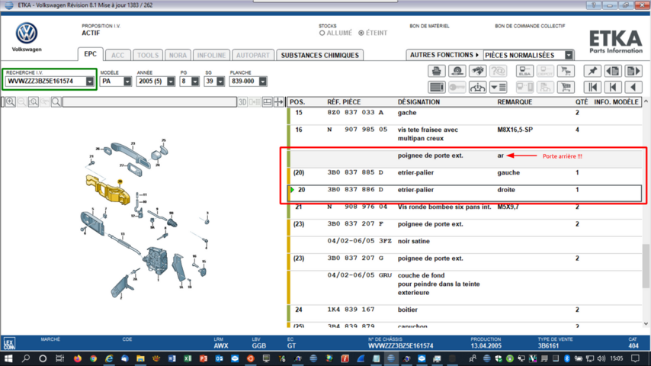The width and height of the screenshot is (651, 366).
Task: Click the expand-width arrow icon
Action: pyautogui.click(x=278, y=101)
